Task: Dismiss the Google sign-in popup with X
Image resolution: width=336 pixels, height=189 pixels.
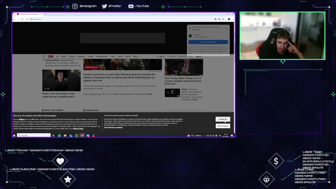Action: (x=227, y=28)
